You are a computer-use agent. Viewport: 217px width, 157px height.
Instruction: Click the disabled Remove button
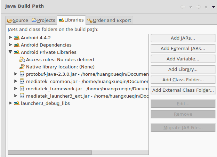pyautogui.click(x=183, y=114)
